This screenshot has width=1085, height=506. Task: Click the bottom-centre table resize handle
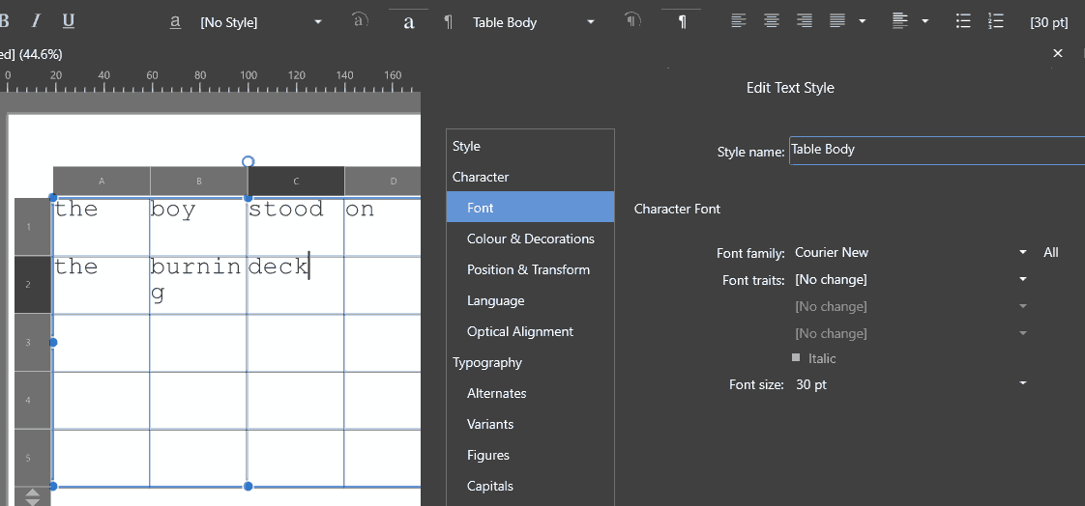click(x=249, y=487)
